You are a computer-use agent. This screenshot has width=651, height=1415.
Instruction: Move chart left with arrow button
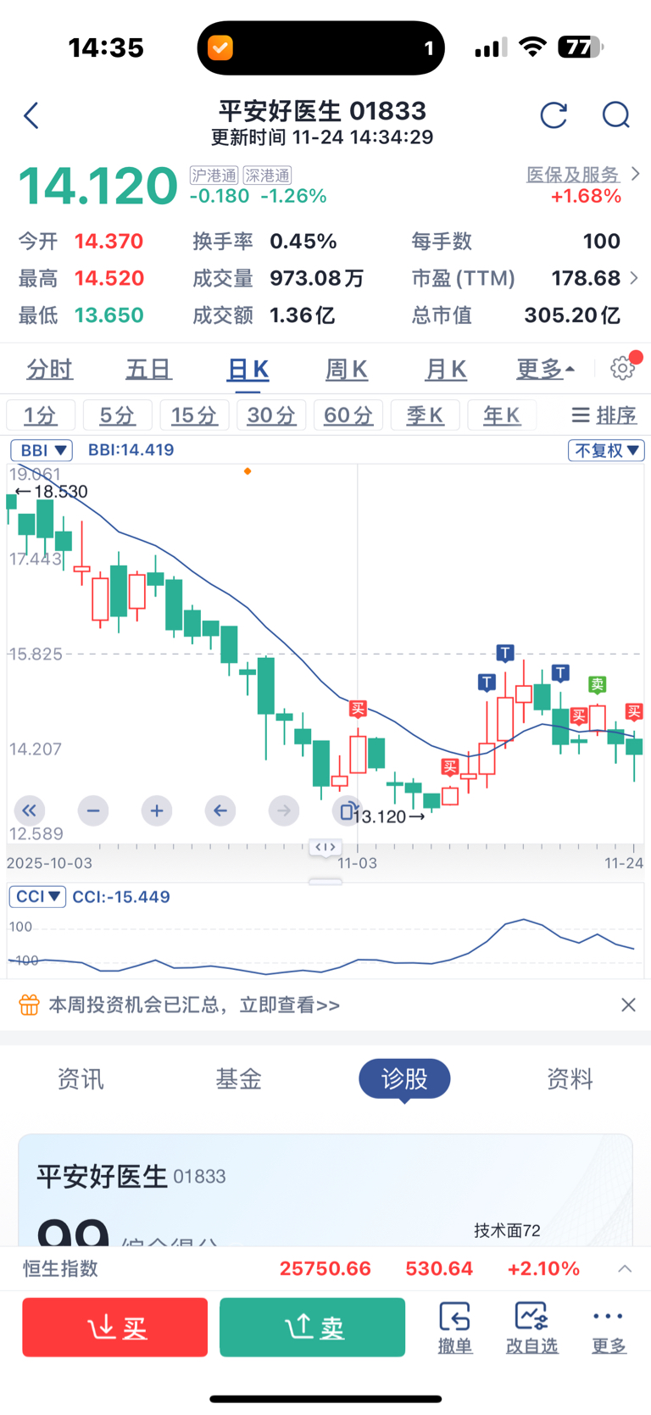220,811
